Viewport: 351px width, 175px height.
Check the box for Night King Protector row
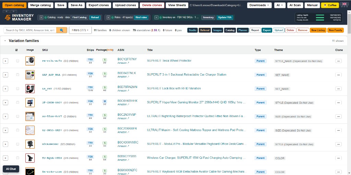pyautogui.click(x=18, y=116)
